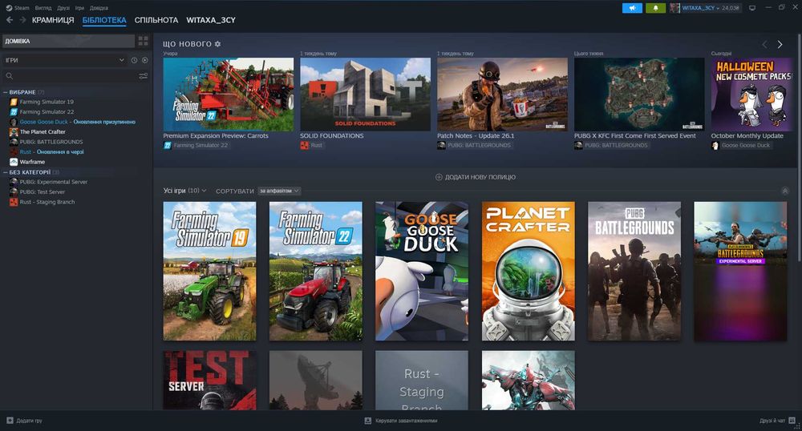Viewport: 802px width, 431px height.
Task: Open SOLID FOUNDATIONS news thumbnail
Action: [365, 95]
